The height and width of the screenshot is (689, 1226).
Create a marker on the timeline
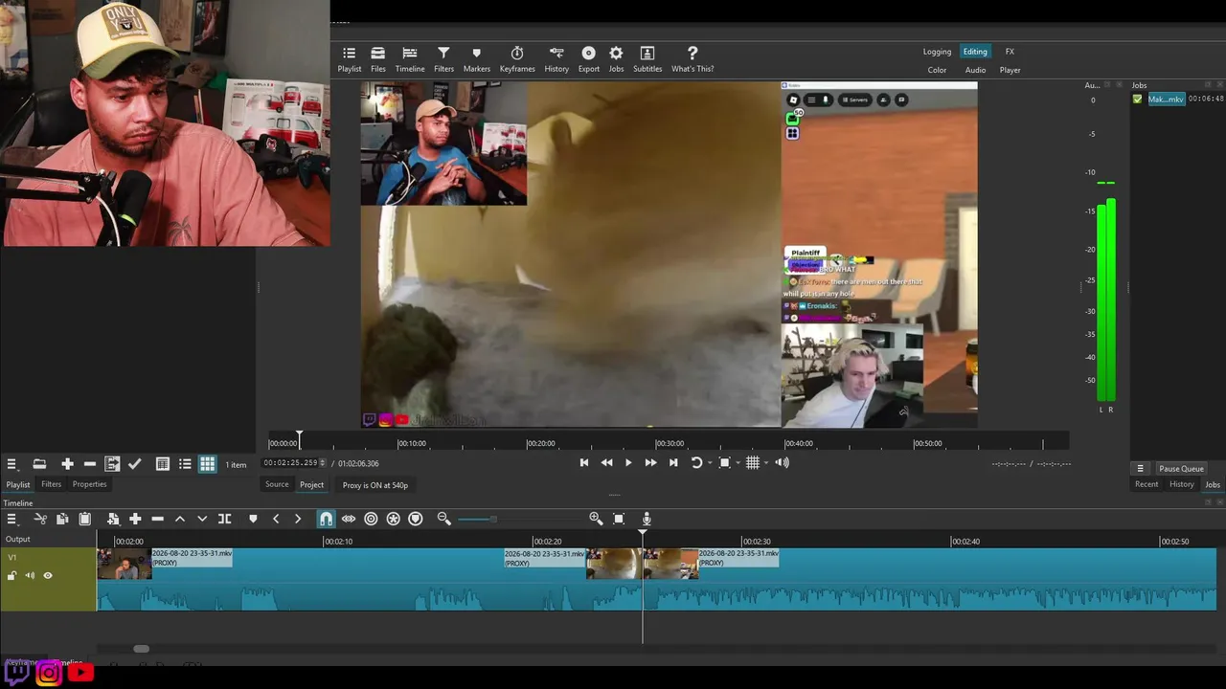point(253,519)
